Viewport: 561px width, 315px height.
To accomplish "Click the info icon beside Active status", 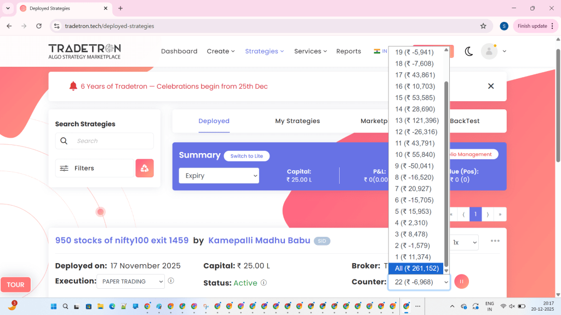I will click(x=264, y=283).
